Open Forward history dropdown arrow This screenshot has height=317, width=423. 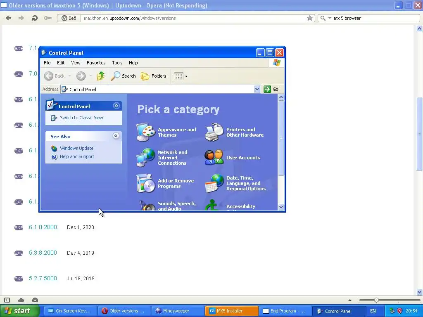pos(90,76)
